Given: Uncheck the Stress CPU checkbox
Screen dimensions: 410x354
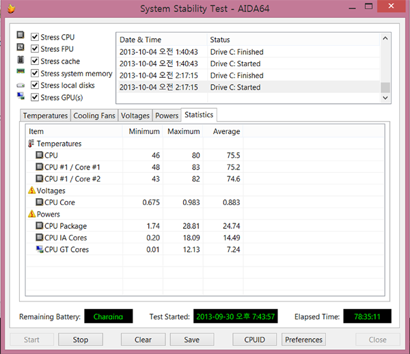Looking at the screenshot, I should point(35,37).
